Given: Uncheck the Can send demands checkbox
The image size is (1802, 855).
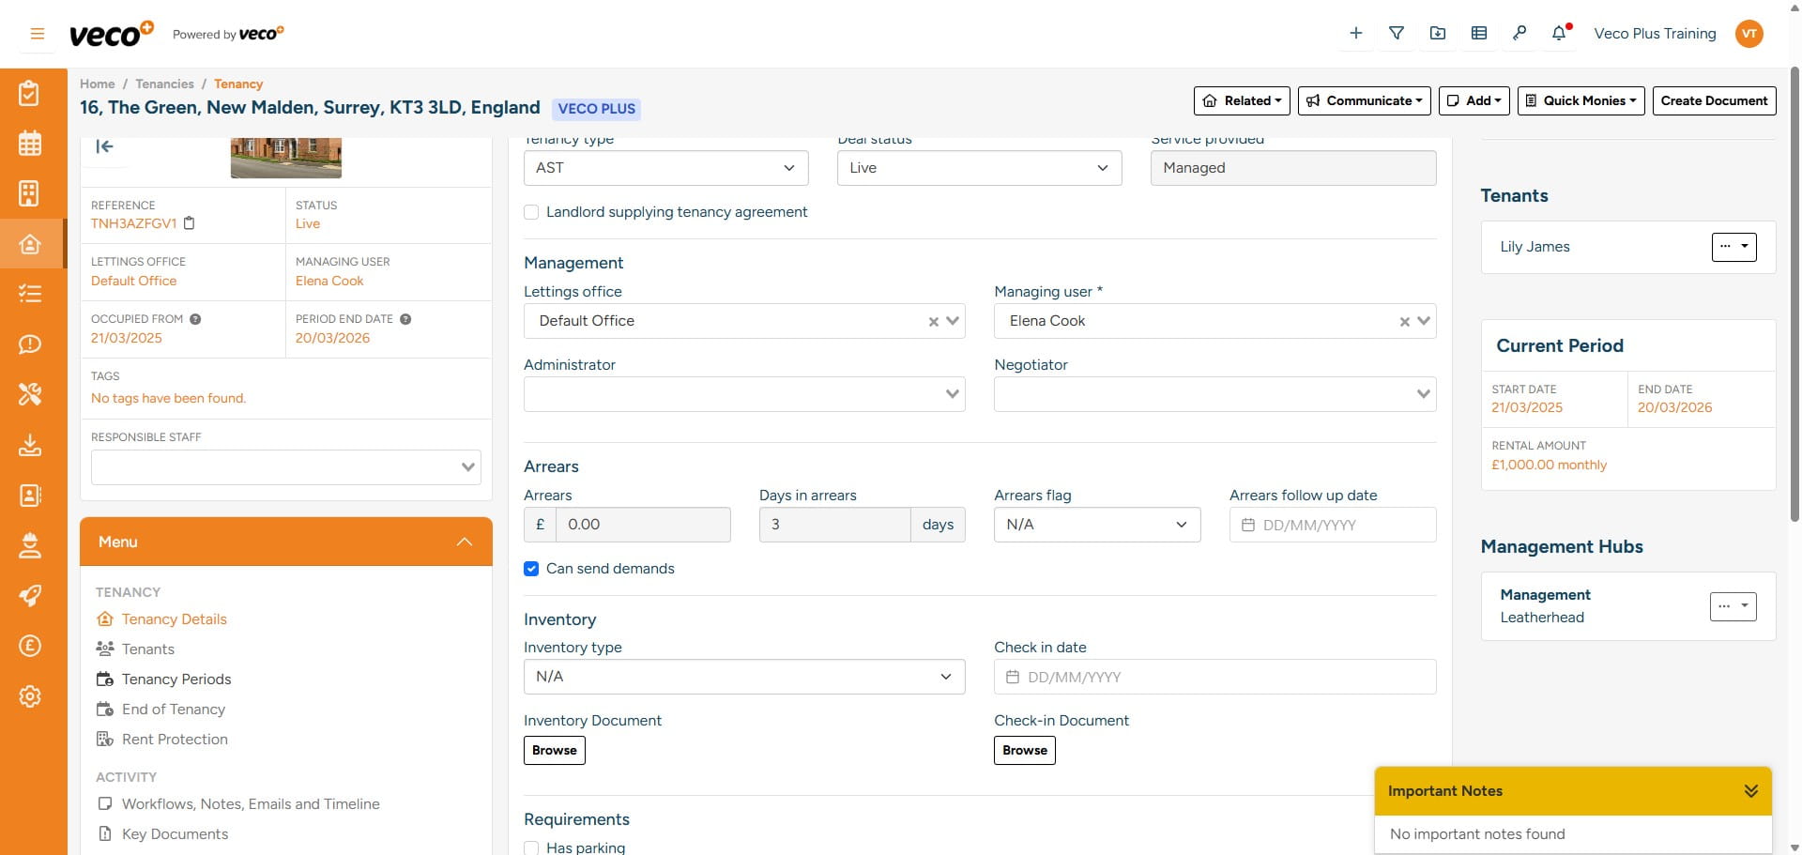Looking at the screenshot, I should point(531,569).
